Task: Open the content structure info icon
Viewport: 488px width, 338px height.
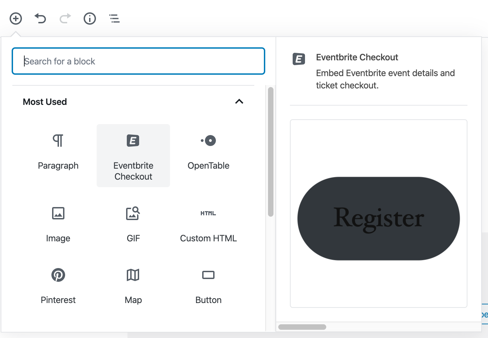Action: (x=90, y=19)
